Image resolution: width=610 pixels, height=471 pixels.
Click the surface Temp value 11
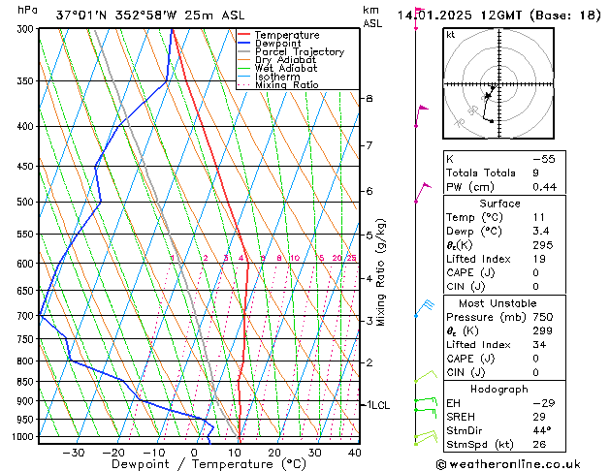click(x=539, y=217)
